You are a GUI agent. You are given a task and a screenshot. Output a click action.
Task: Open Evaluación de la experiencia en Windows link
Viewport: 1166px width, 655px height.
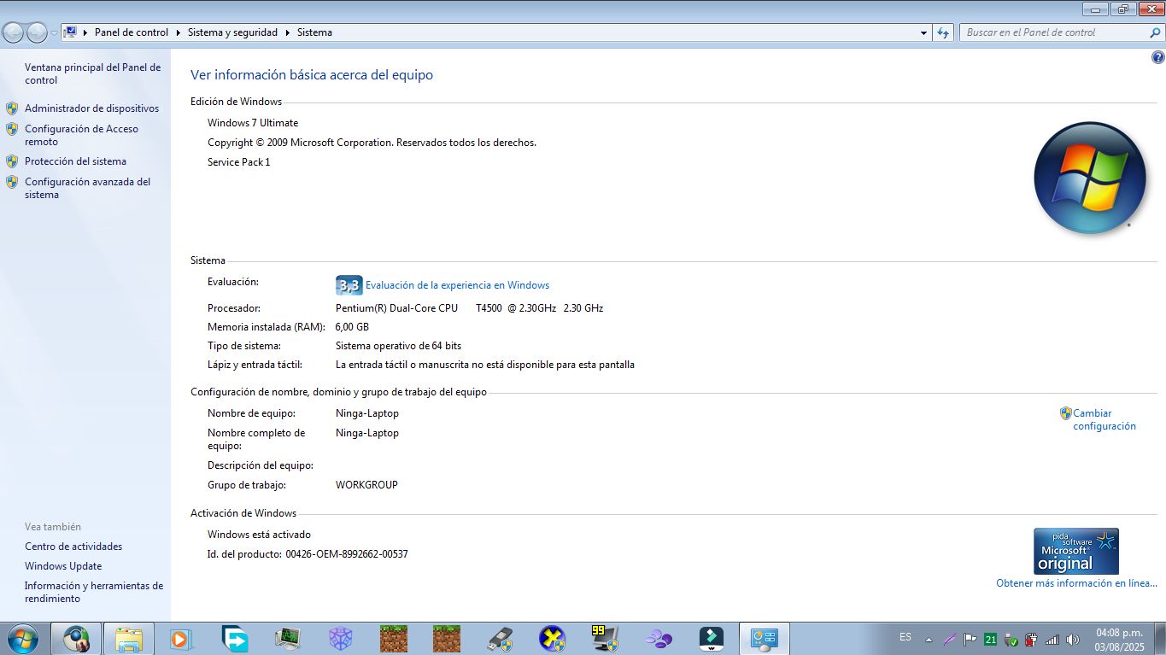(457, 285)
